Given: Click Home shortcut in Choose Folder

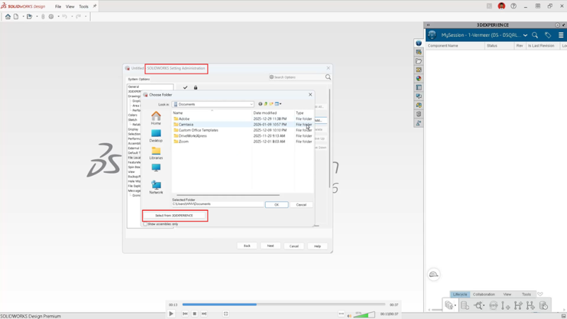Looking at the screenshot, I should click(x=156, y=118).
